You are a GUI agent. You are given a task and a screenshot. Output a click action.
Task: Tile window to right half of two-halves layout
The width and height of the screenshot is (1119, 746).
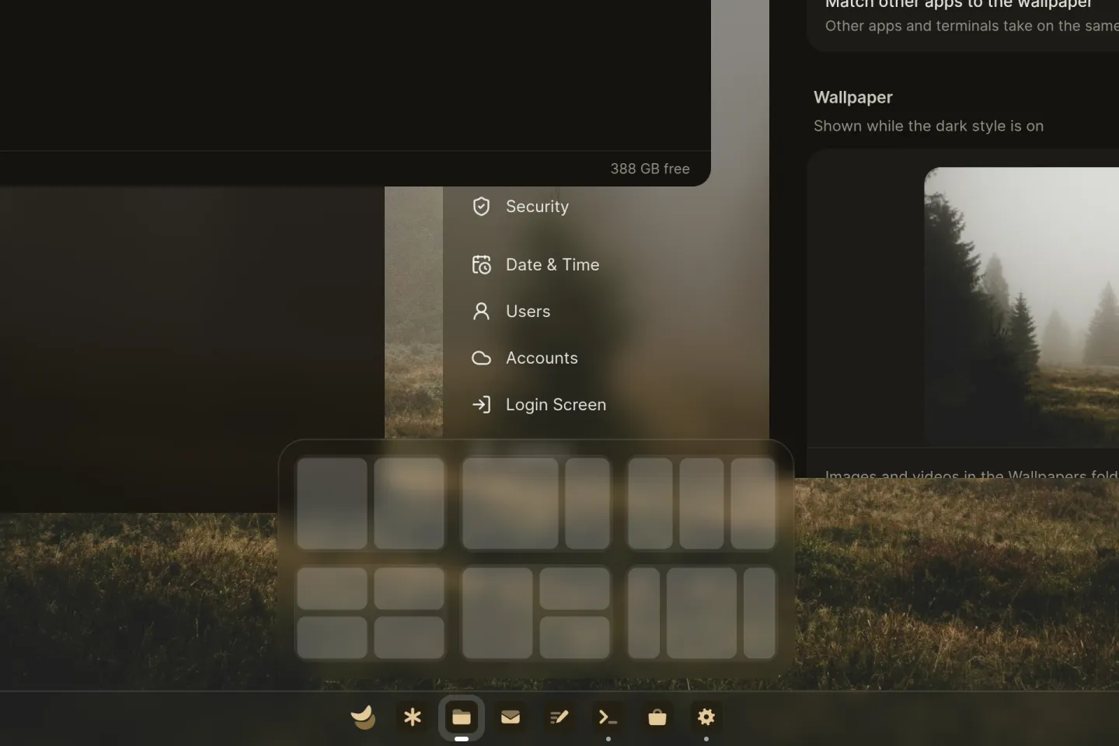coord(409,503)
